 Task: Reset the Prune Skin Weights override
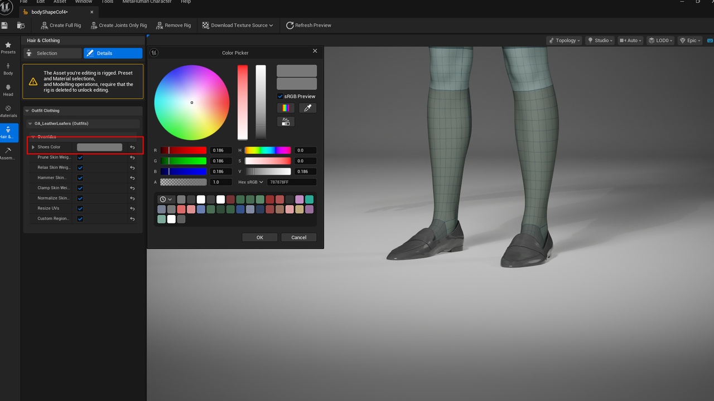(x=132, y=158)
